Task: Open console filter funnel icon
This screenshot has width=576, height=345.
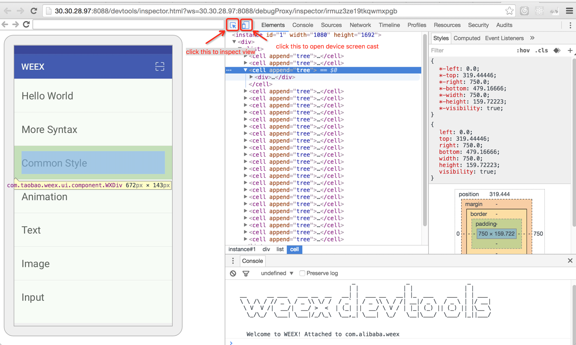Action: [246, 274]
